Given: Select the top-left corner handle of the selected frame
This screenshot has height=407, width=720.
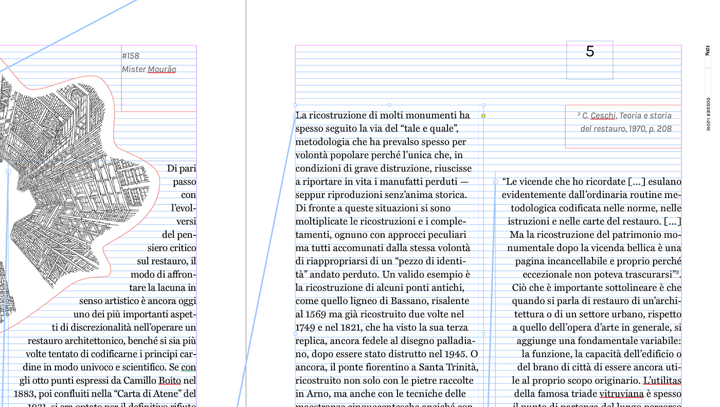Looking at the screenshot, I should (x=295, y=105).
